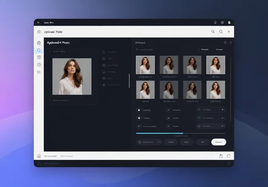Click the home icon in the left sidebar

click(39, 43)
